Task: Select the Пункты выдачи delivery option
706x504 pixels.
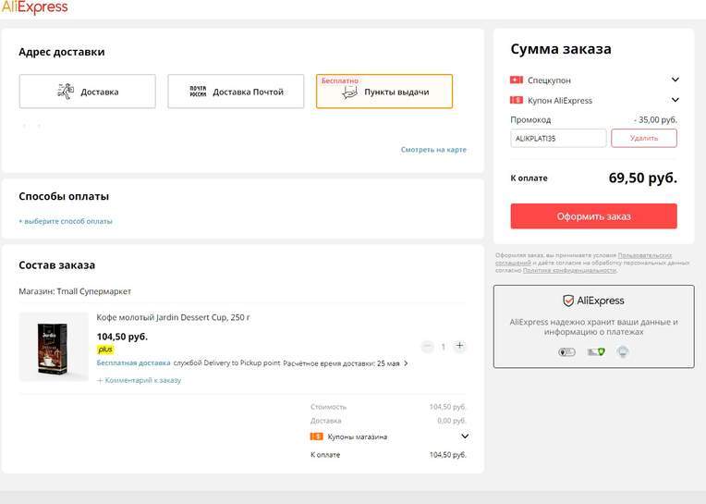Action: [x=384, y=92]
